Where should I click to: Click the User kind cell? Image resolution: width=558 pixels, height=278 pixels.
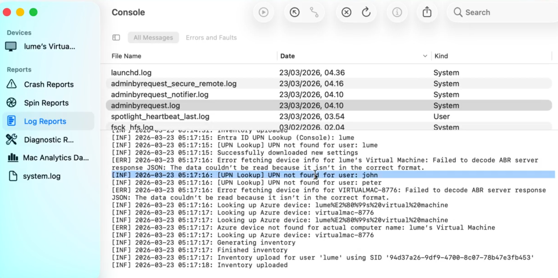click(x=442, y=116)
